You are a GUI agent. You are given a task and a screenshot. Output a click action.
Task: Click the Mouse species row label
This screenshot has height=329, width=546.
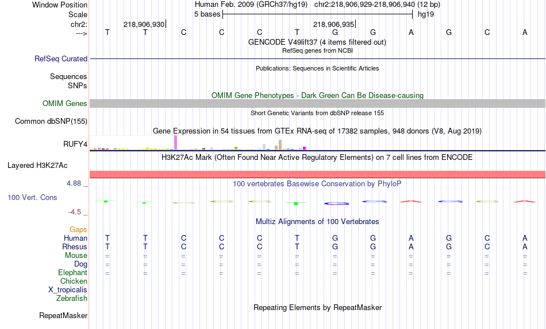click(x=76, y=256)
